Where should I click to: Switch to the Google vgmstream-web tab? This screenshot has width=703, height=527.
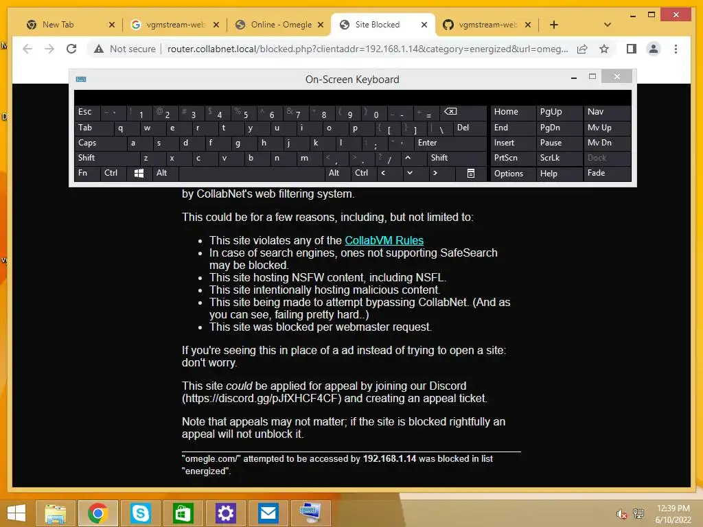click(175, 25)
